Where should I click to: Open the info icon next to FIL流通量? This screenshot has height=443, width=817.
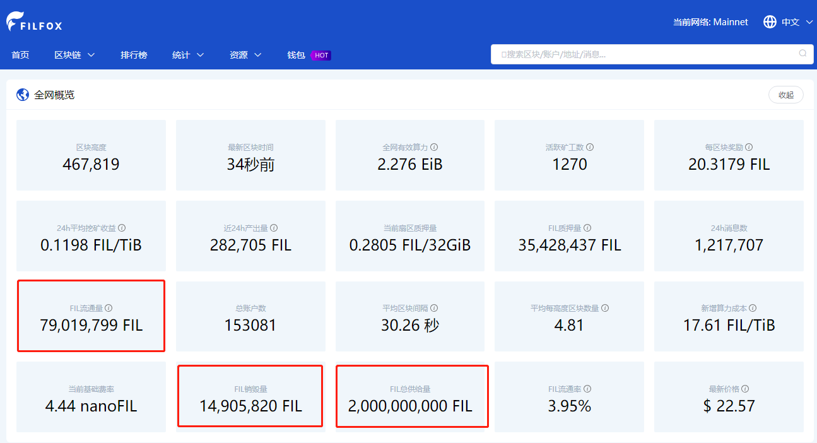[109, 308]
